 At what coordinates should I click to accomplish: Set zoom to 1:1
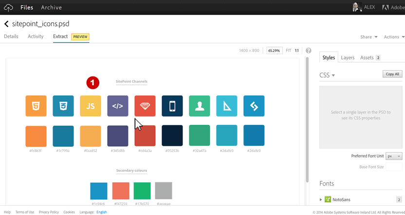[x=297, y=50]
